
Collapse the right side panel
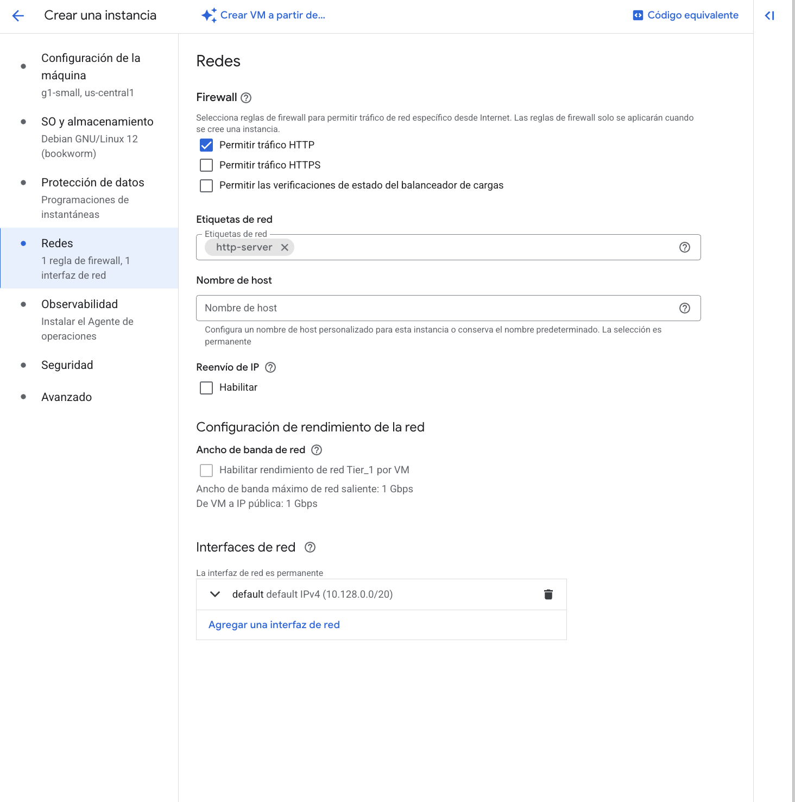(x=769, y=15)
